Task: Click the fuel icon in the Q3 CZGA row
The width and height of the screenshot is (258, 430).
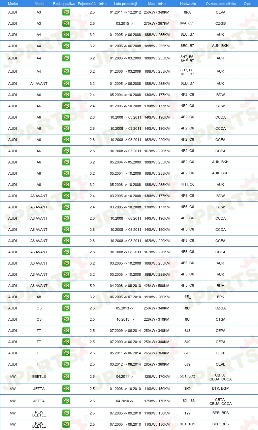Action: [x=66, y=308]
